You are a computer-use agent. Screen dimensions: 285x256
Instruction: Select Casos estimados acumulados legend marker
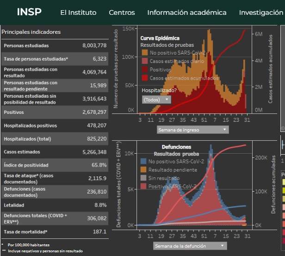[x=145, y=78]
